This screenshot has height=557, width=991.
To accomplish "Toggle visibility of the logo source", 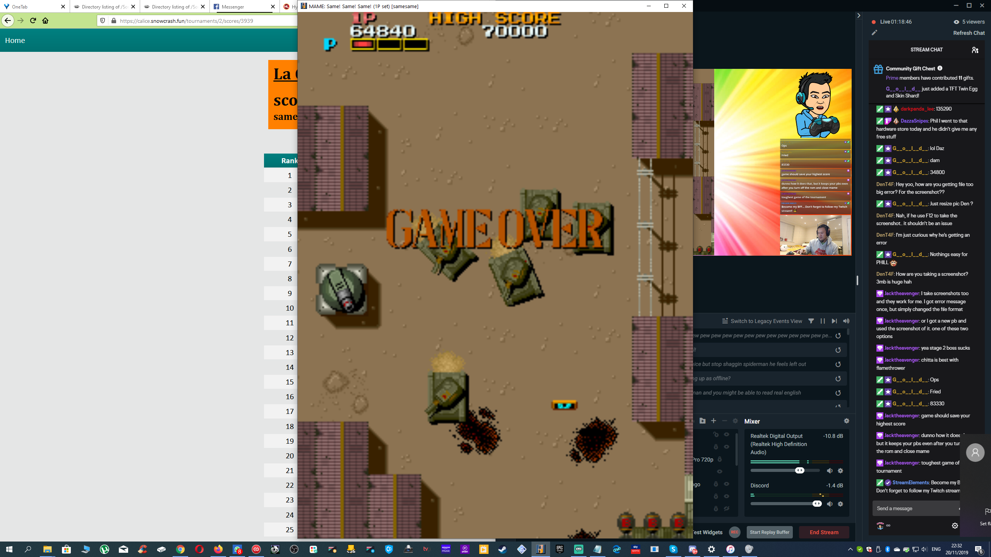I will [x=727, y=484].
